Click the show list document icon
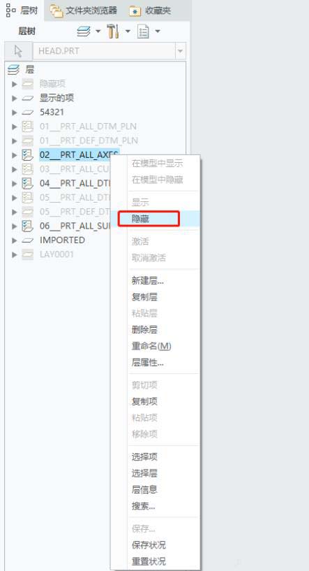The width and height of the screenshot is (309, 571). [143, 31]
